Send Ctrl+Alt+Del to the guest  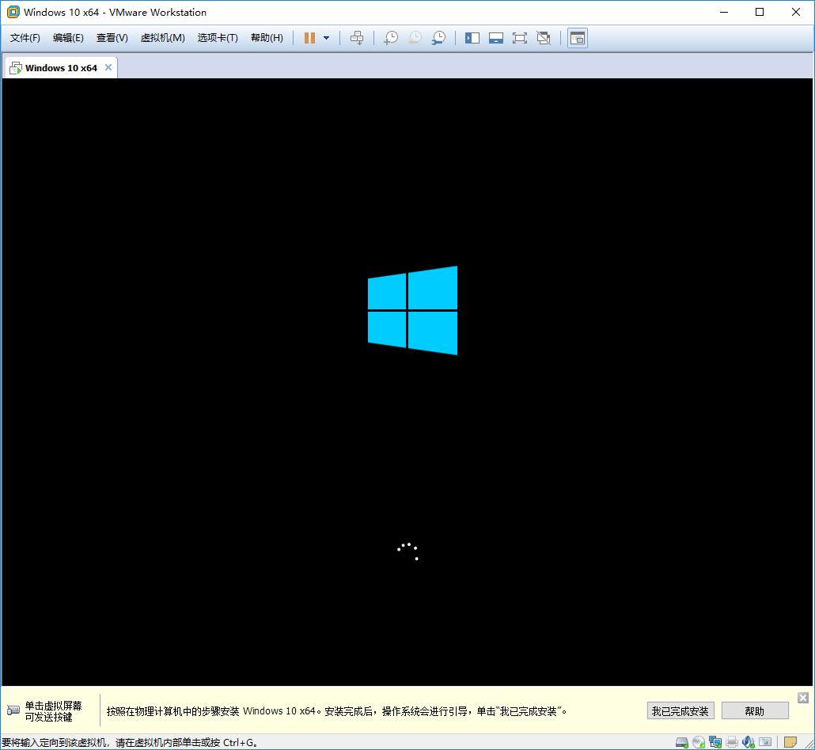point(357,37)
